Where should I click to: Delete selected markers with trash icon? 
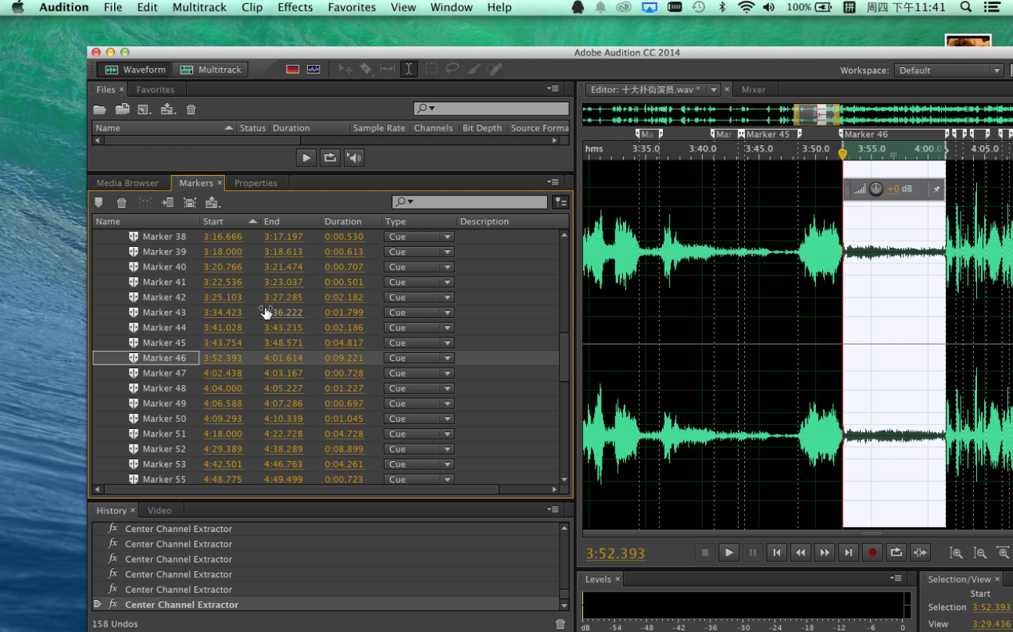(x=122, y=203)
